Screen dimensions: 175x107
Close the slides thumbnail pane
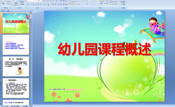pos(30,11)
